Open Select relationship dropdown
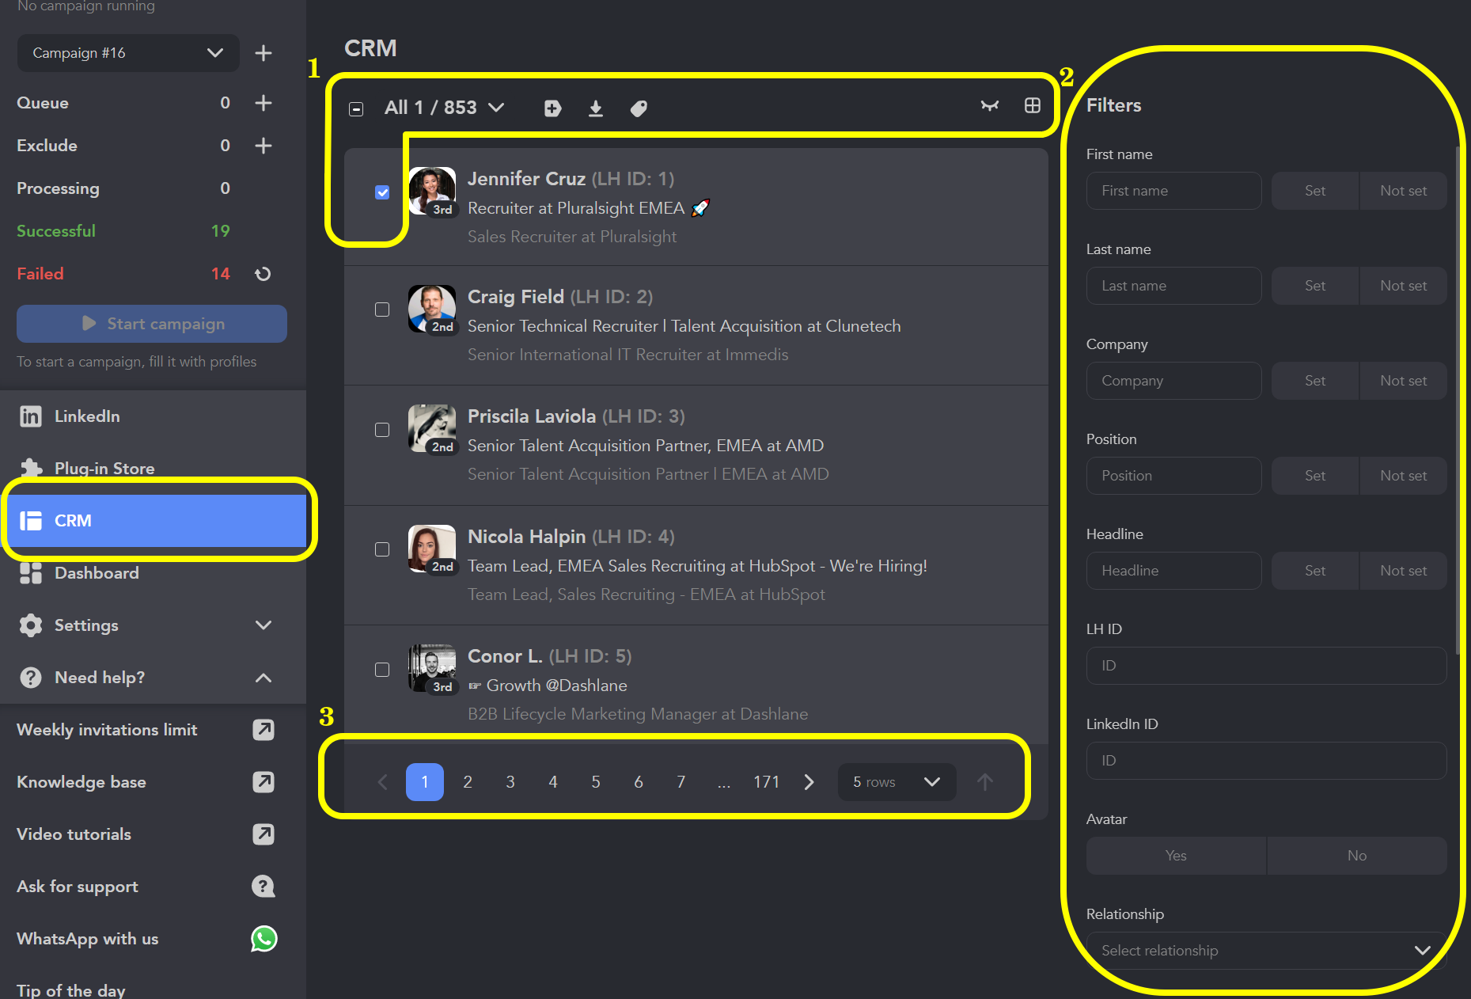Image resolution: width=1471 pixels, height=999 pixels. click(x=1266, y=951)
